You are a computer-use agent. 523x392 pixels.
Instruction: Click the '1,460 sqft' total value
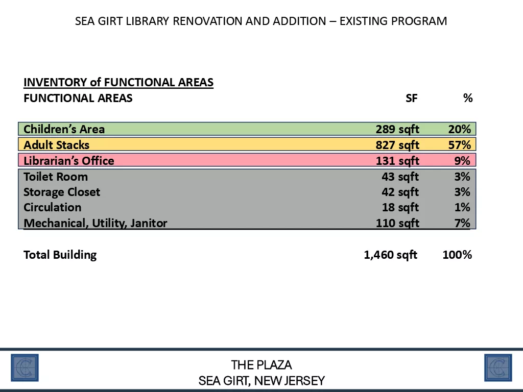pyautogui.click(x=391, y=255)
